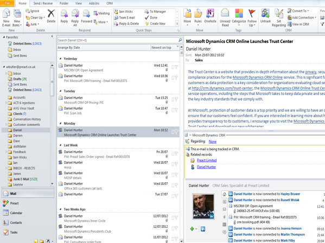
Task: Flag the MSCRM OP: Open Agreement email
Action: click(176, 67)
